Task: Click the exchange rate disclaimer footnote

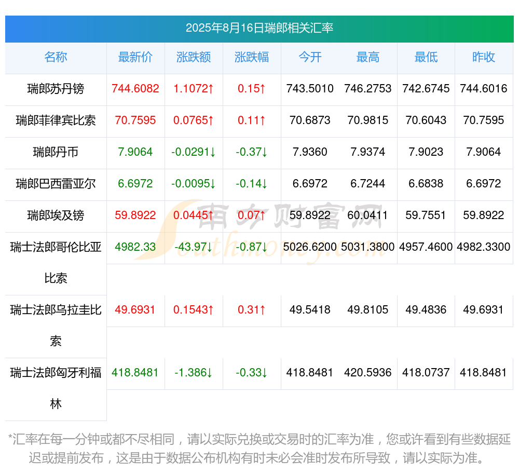Action: pyautogui.click(x=259, y=449)
